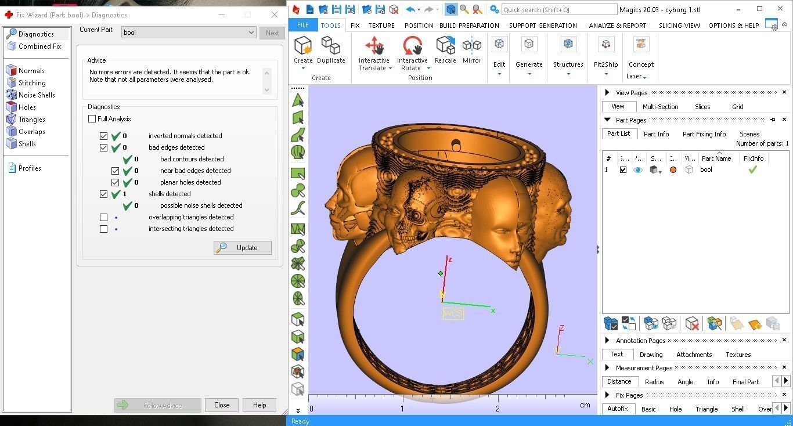
Task: Open the Stitching fix page
Action: coord(26,83)
